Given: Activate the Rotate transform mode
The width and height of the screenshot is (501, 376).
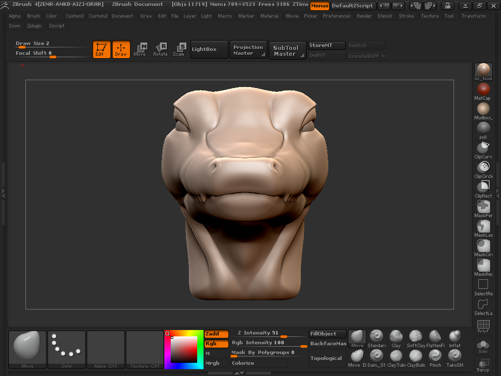Looking at the screenshot, I should tap(160, 49).
